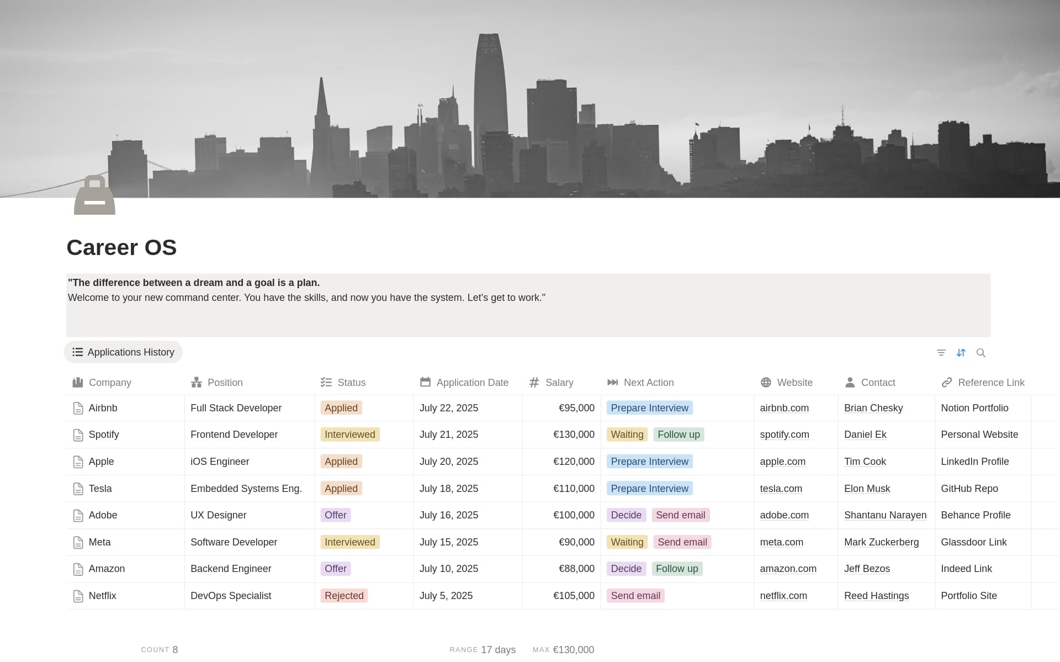Image resolution: width=1060 pixels, height=662 pixels.
Task: Click the Netflix Rejected status tag
Action: pos(344,596)
